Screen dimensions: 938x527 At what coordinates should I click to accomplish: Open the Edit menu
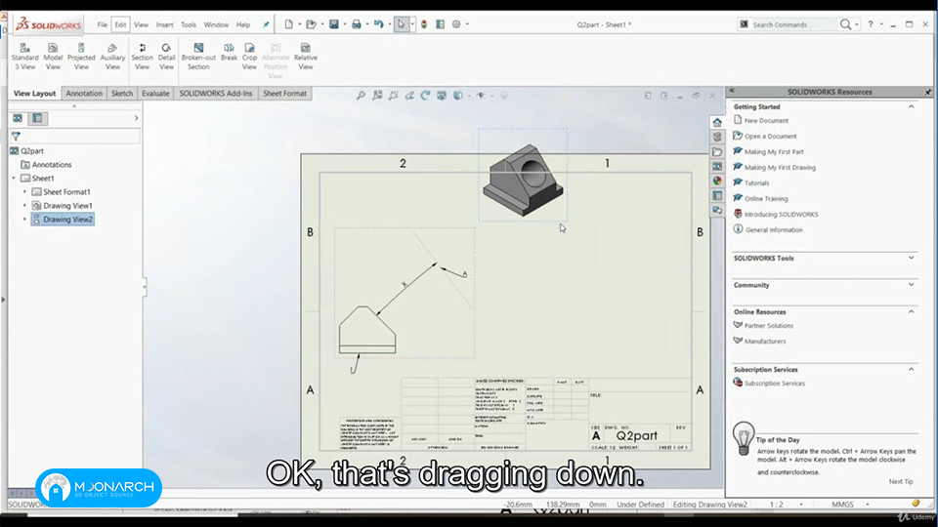121,24
